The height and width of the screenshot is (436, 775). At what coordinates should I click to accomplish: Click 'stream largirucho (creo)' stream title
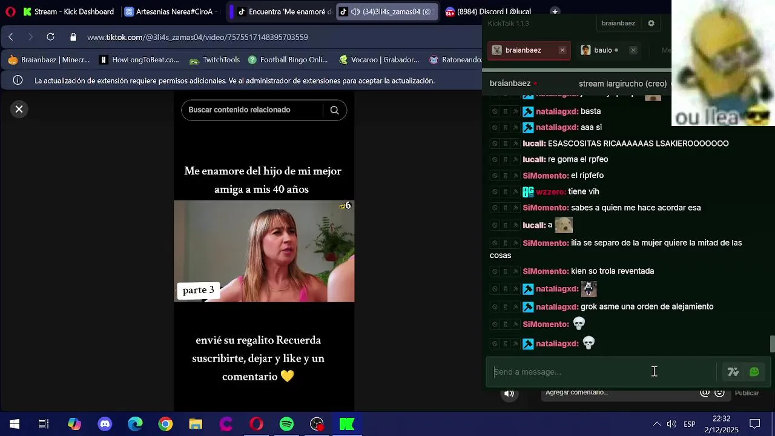(622, 84)
